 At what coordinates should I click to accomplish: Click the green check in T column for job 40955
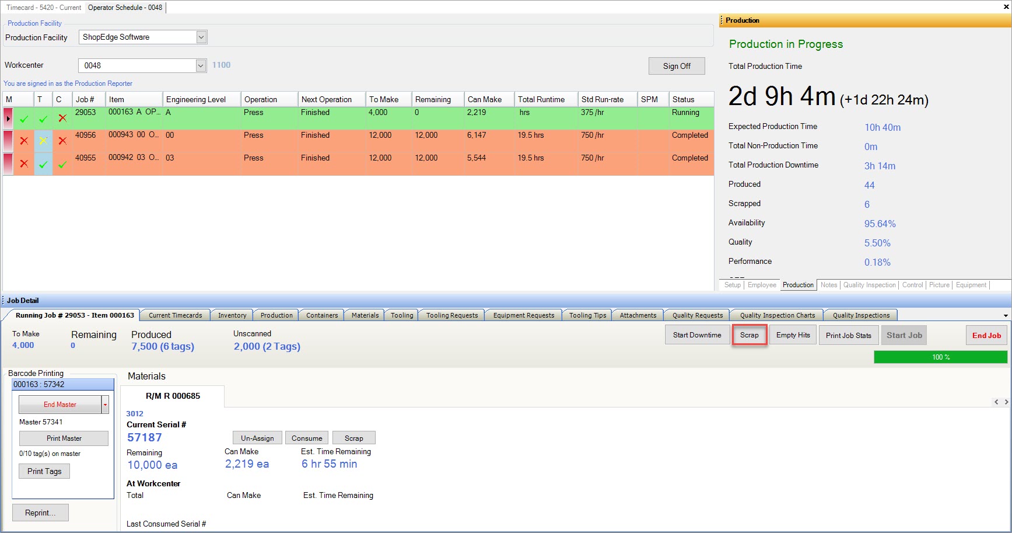click(43, 164)
